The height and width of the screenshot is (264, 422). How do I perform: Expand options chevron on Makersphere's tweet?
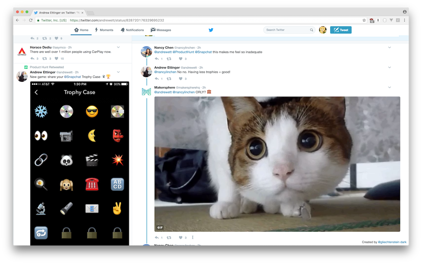[389, 87]
